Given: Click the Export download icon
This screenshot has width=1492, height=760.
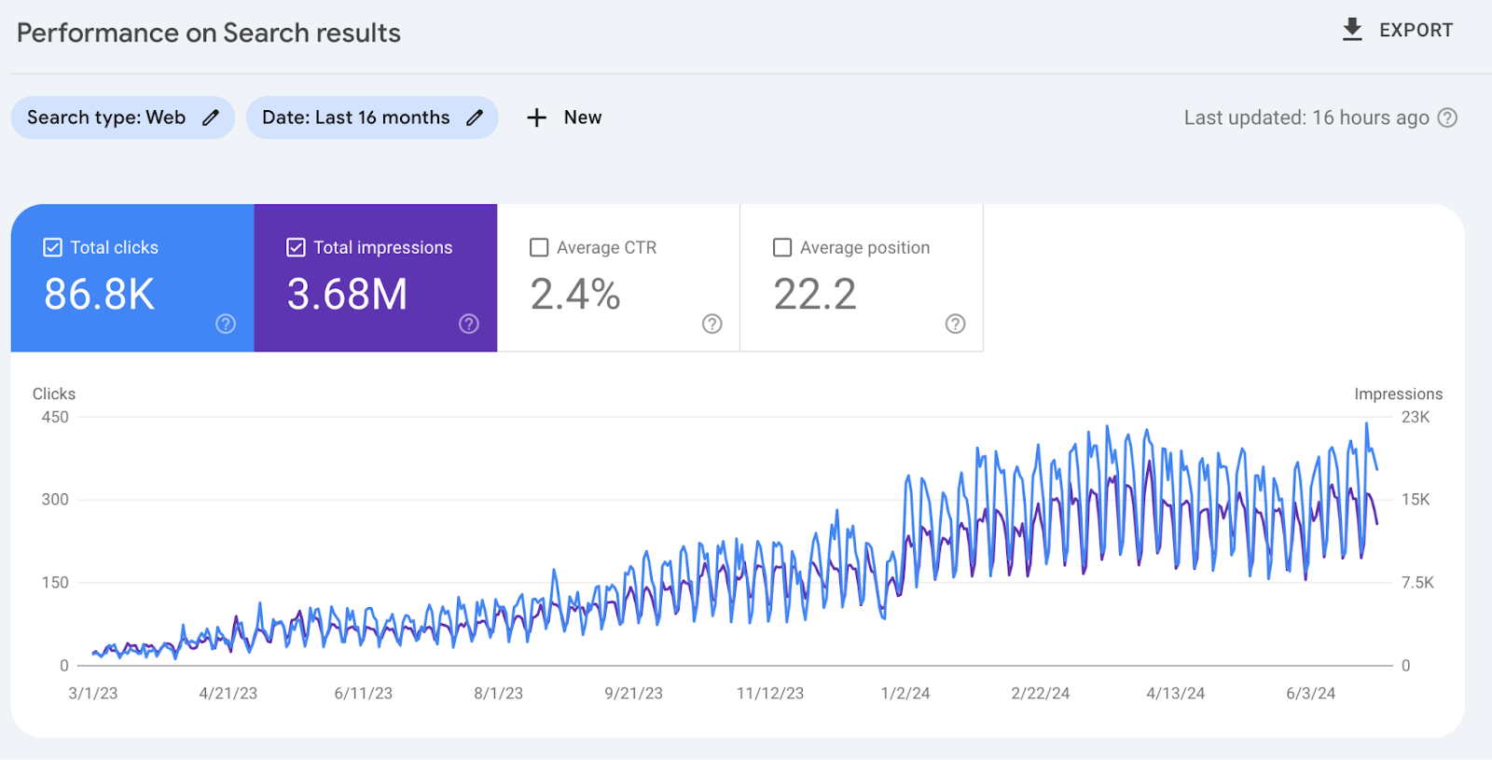Looking at the screenshot, I should point(1352,30).
